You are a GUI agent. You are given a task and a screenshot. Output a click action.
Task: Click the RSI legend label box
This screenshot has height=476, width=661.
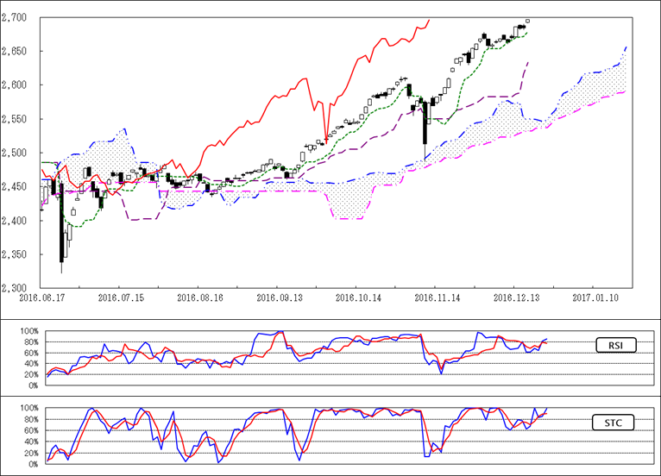pyautogui.click(x=616, y=345)
